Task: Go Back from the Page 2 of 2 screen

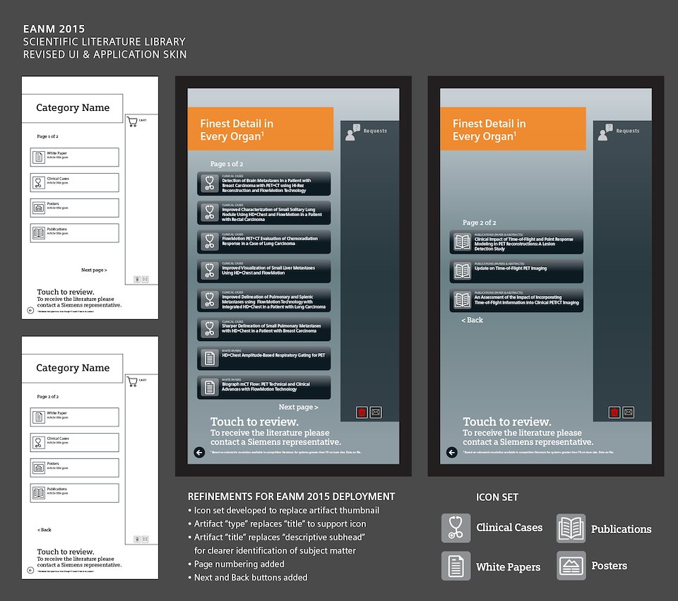Action: coord(472,320)
